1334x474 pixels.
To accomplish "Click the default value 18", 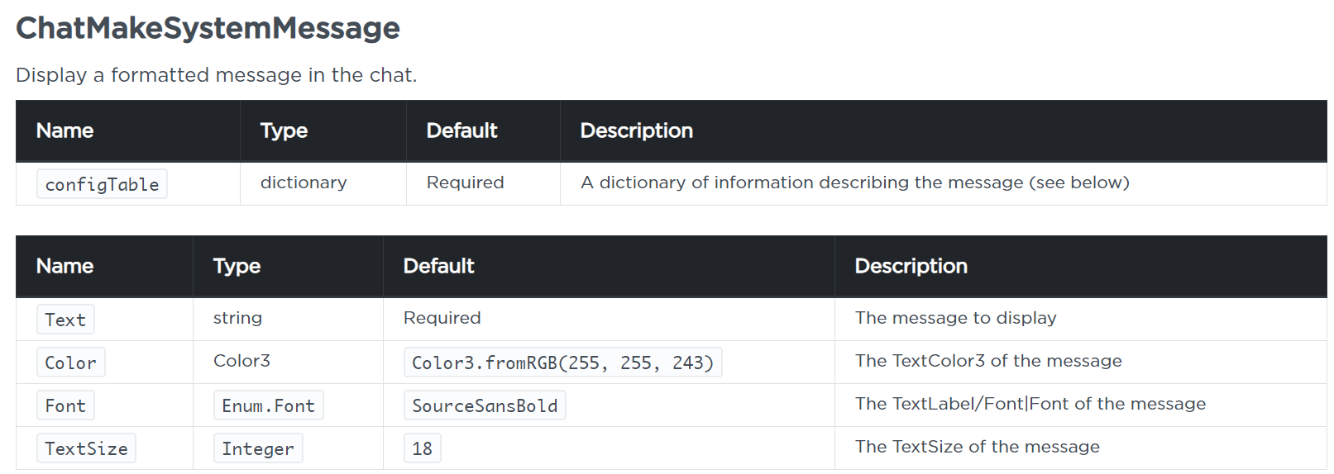I will [422, 448].
